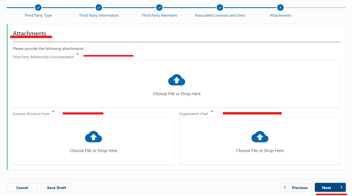Click the Attachments step arrow circle

point(280,8)
